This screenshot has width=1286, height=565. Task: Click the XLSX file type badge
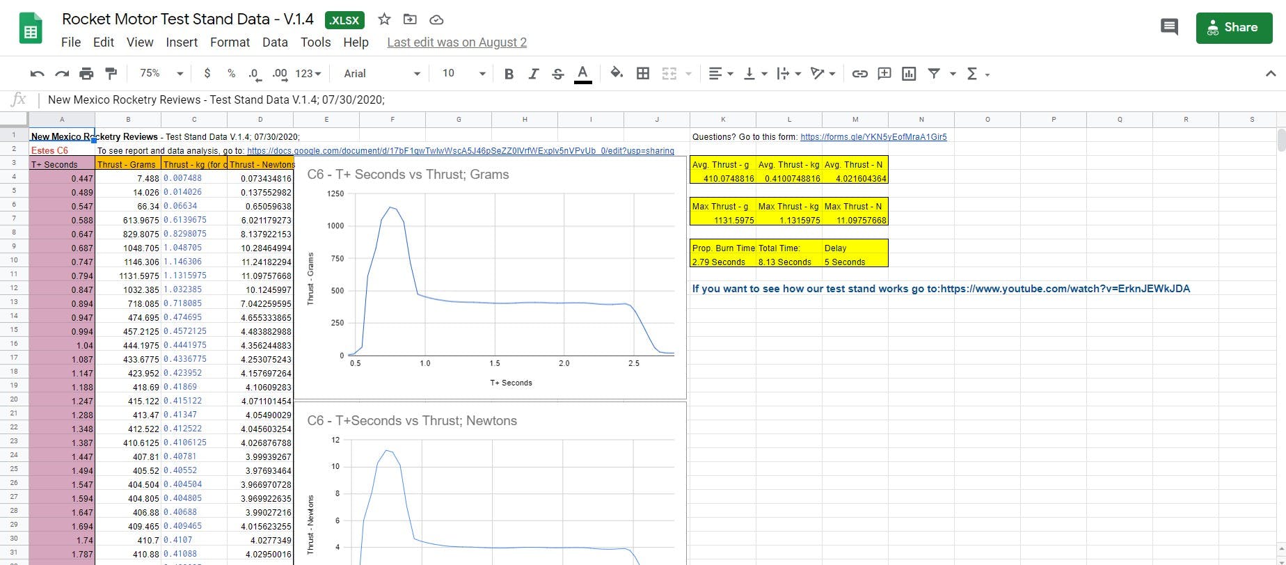[x=344, y=20]
